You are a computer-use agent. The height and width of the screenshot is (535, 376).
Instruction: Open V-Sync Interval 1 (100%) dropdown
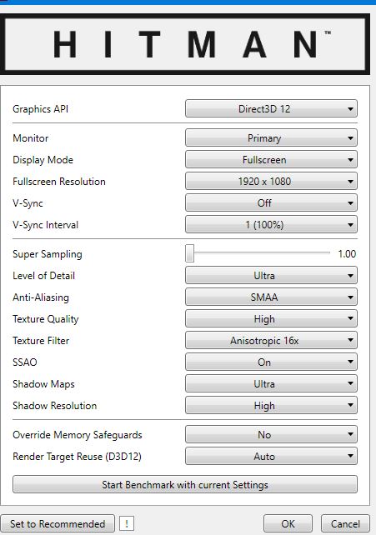point(271,225)
